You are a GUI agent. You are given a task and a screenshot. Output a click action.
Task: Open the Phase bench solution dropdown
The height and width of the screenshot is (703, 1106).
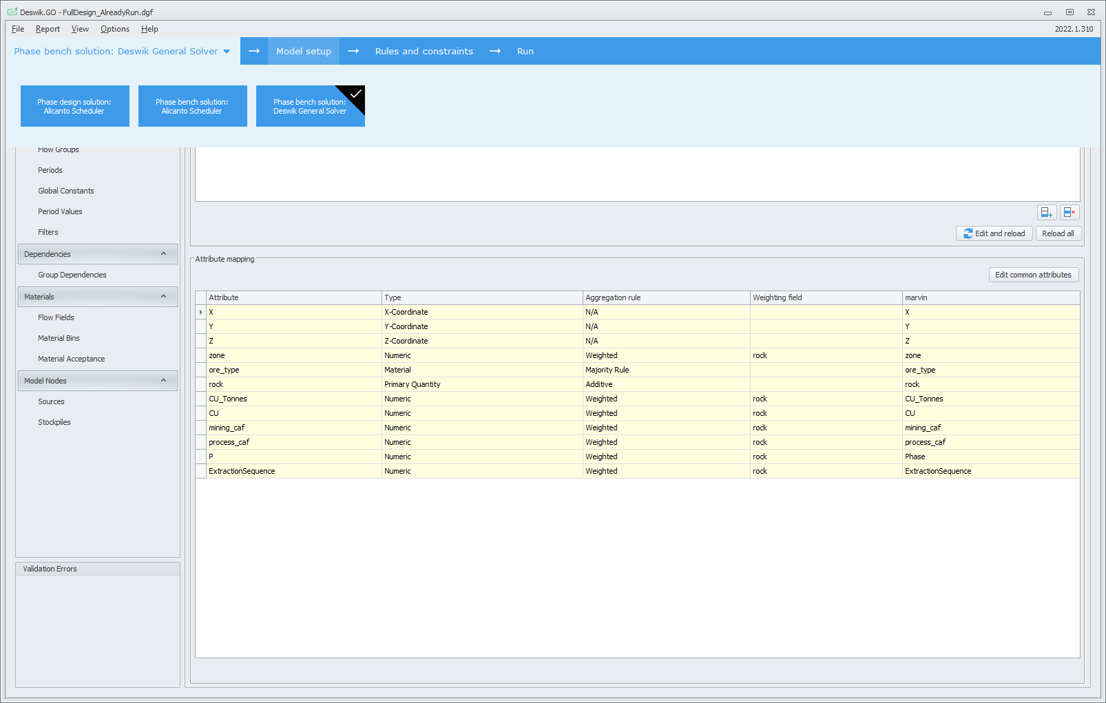point(227,52)
